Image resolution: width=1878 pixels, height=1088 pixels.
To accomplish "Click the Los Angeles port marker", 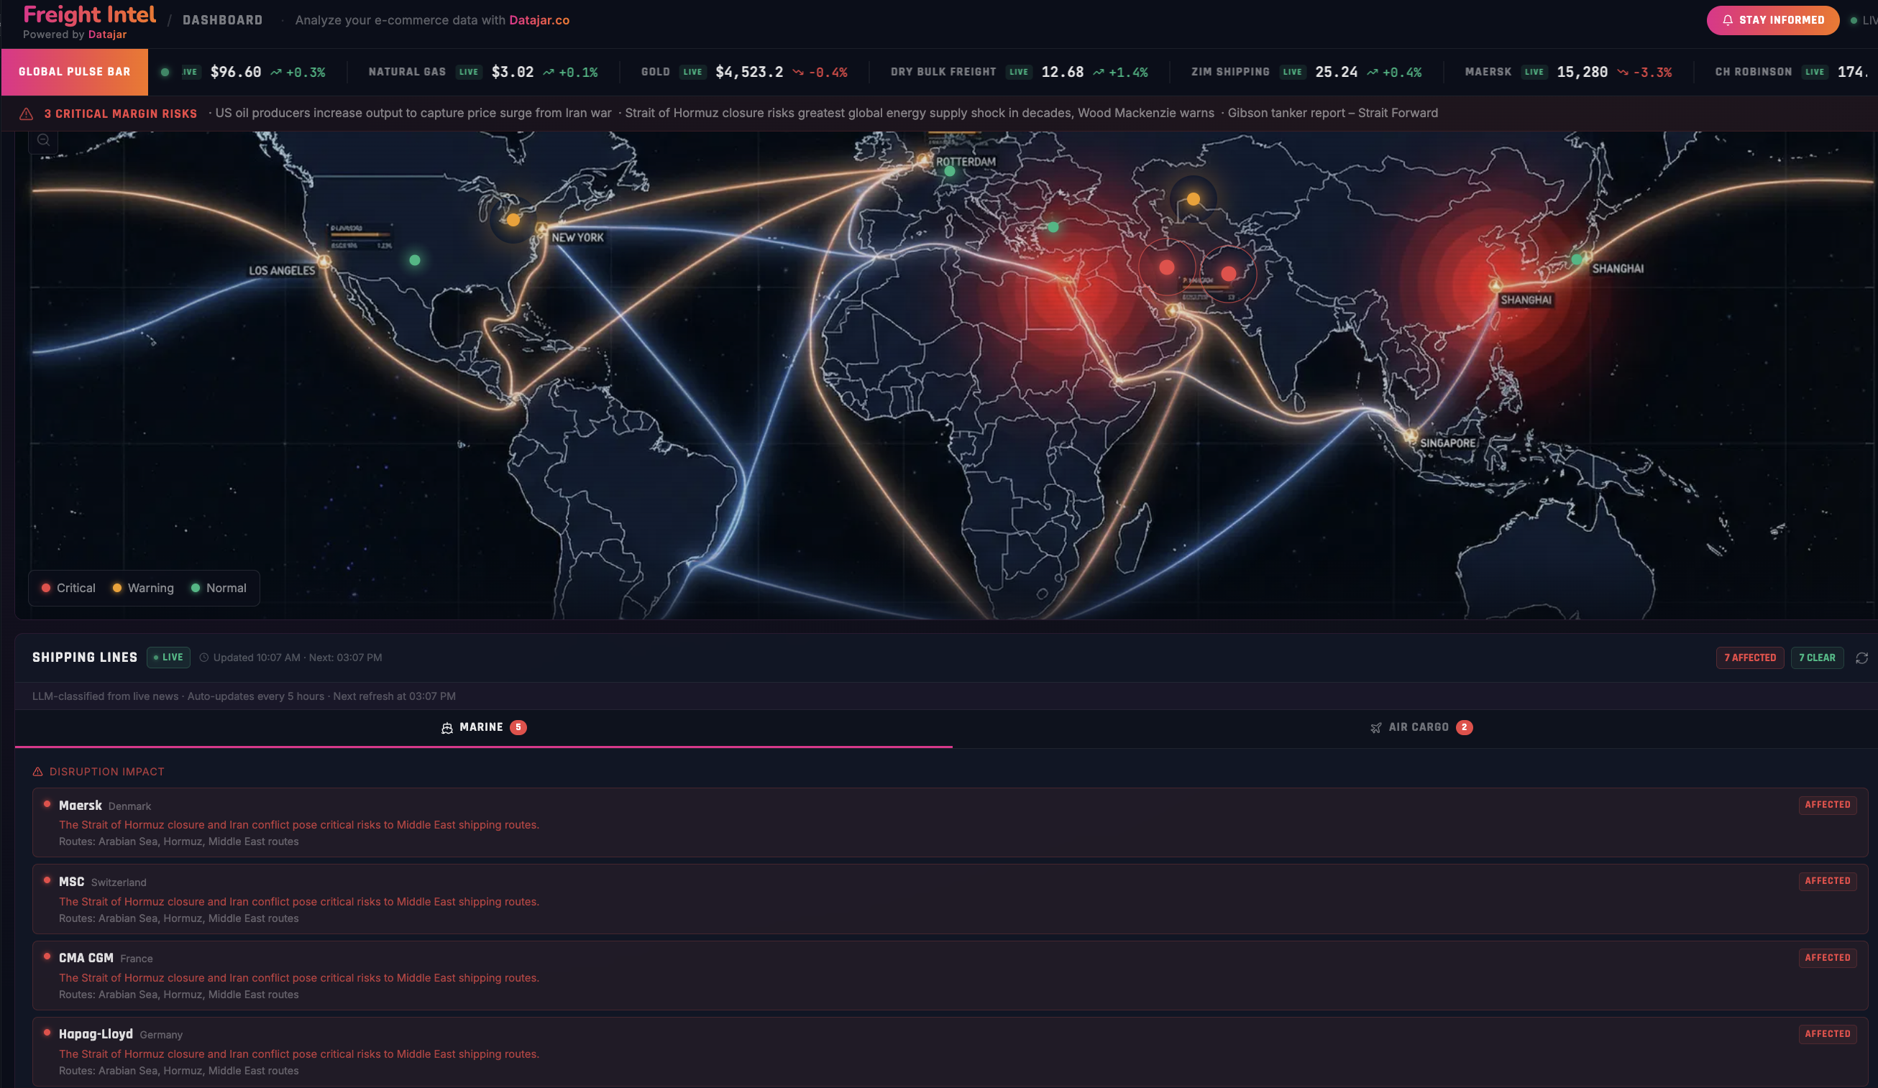I will pos(324,262).
